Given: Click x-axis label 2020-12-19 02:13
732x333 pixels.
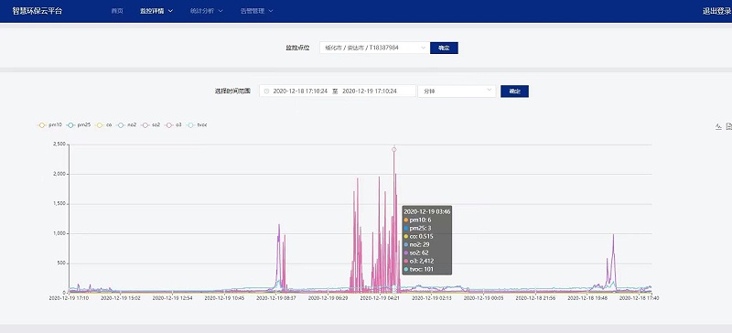Looking at the screenshot, I should (432, 297).
